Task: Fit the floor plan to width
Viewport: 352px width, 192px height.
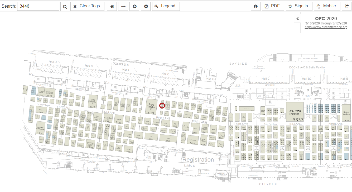Action: [123, 6]
